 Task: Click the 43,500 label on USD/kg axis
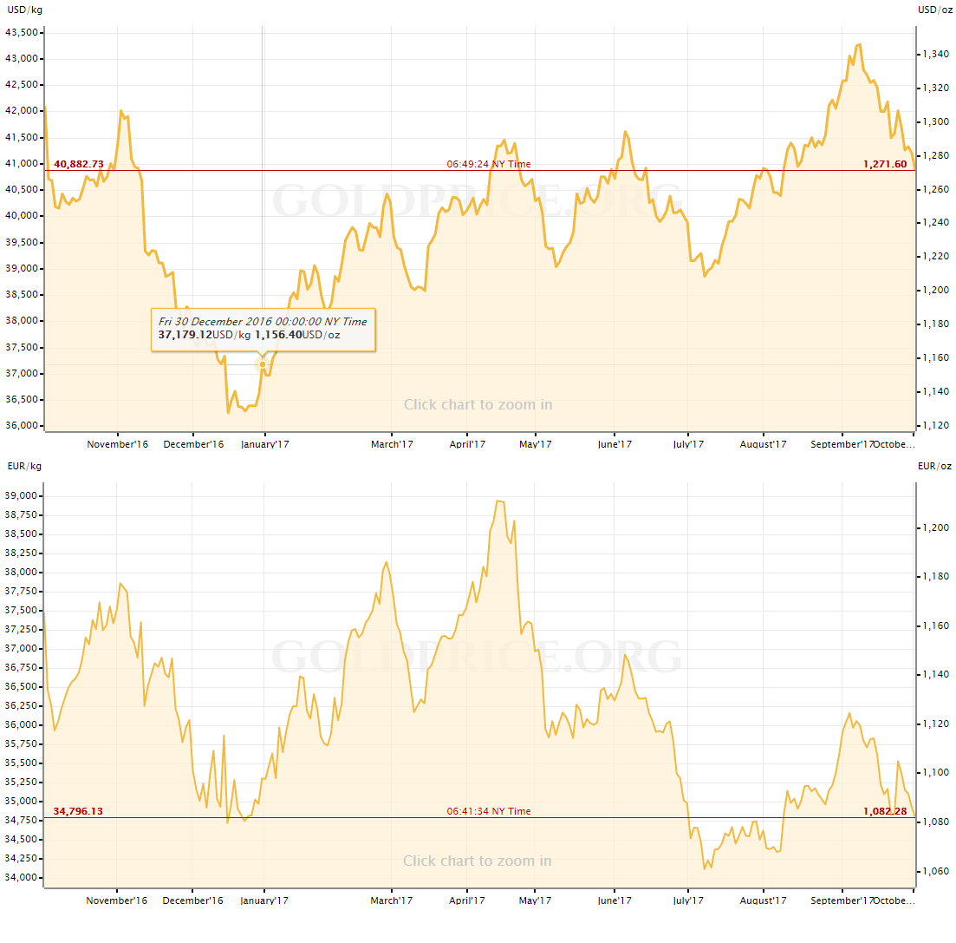click(x=21, y=33)
